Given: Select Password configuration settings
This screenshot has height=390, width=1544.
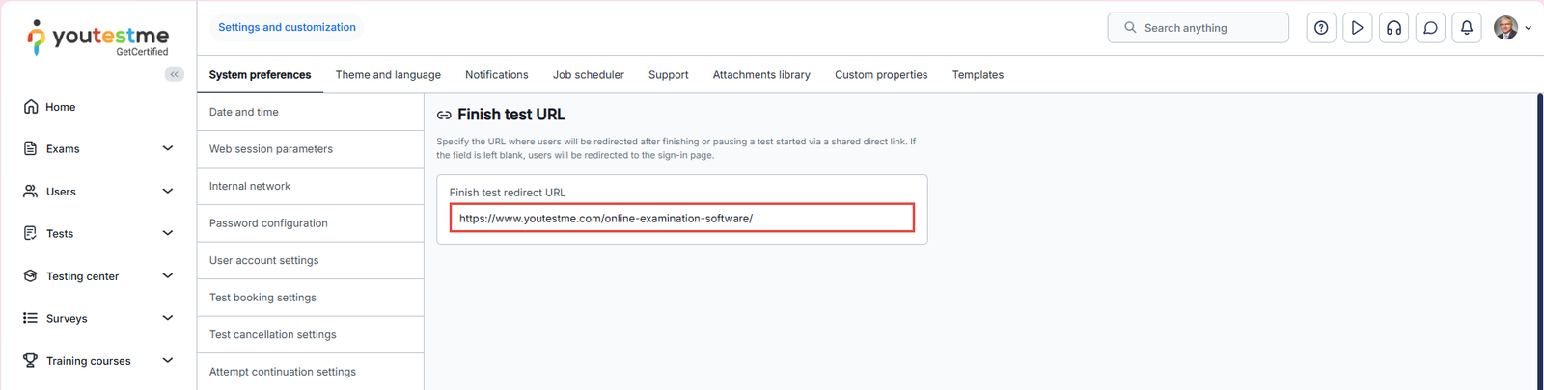Looking at the screenshot, I should coord(268,223).
